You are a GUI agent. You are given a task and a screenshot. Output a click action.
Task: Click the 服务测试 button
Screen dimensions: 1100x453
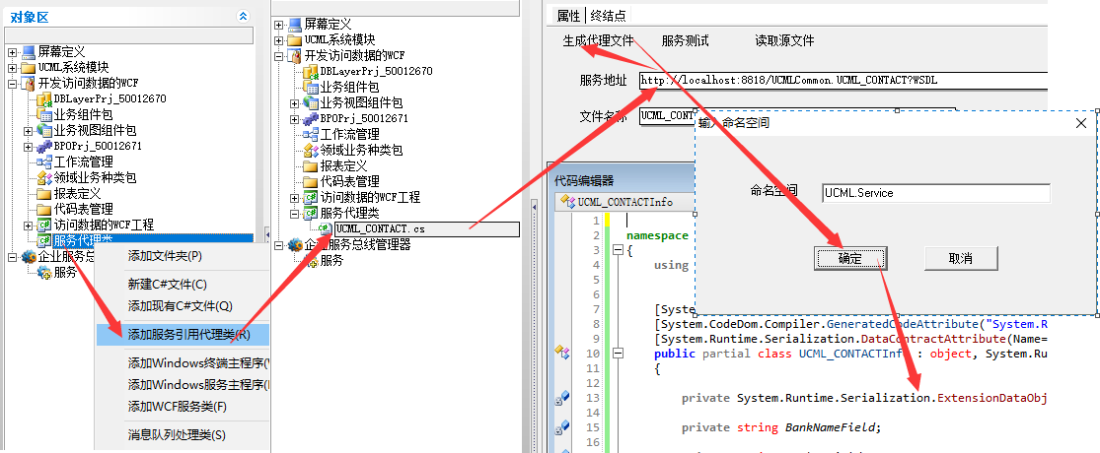tap(685, 41)
